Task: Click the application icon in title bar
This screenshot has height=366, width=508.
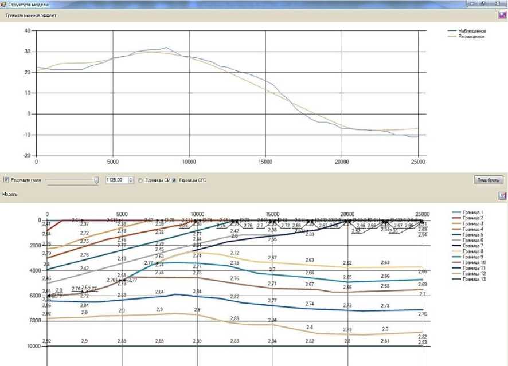Action: [x=3, y=5]
